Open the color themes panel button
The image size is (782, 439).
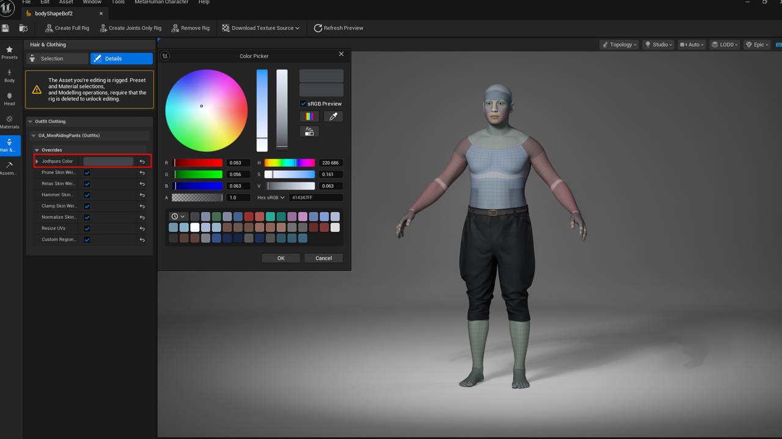click(309, 131)
